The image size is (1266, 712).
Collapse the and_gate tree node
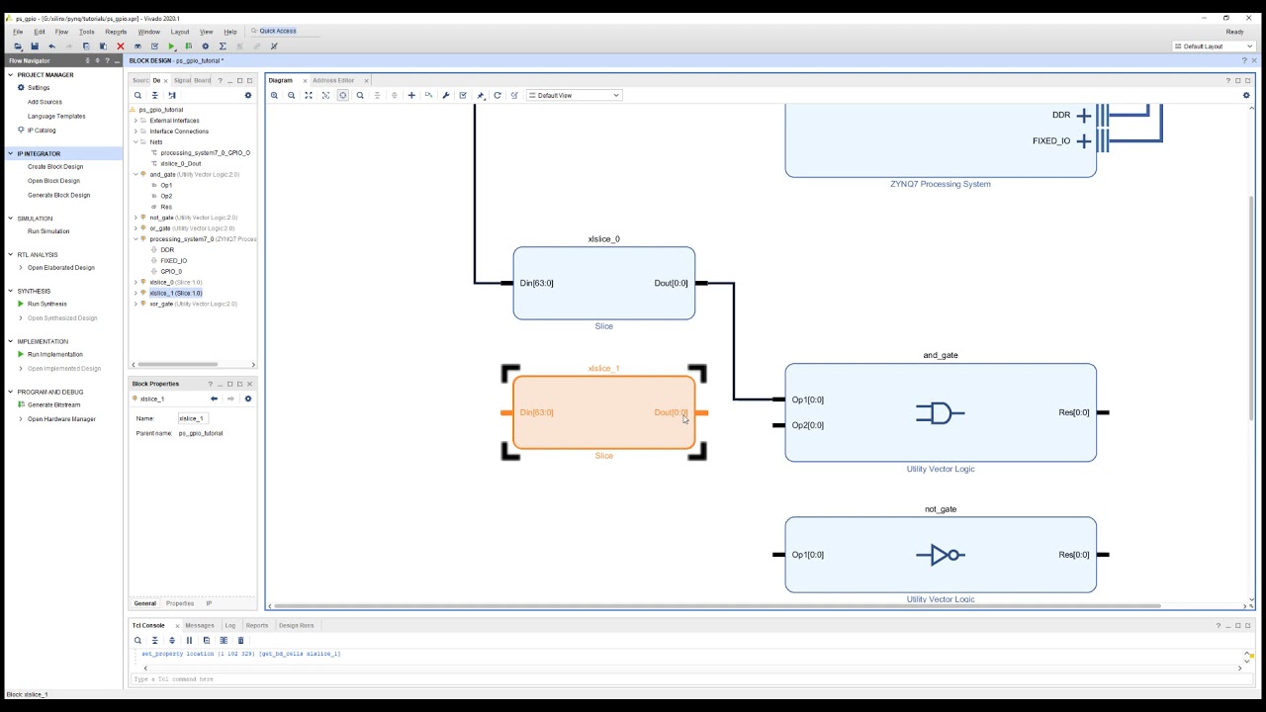click(136, 174)
